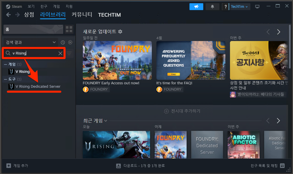The width and height of the screenshot is (293, 174).
Task: Click the library search field
Action: [x=34, y=53]
